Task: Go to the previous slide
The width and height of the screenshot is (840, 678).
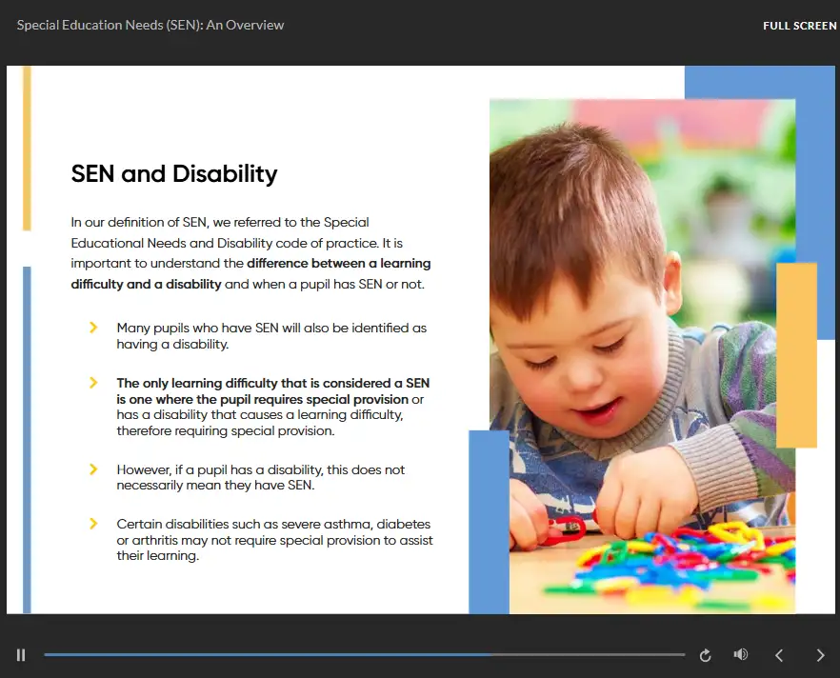Action: [779, 655]
